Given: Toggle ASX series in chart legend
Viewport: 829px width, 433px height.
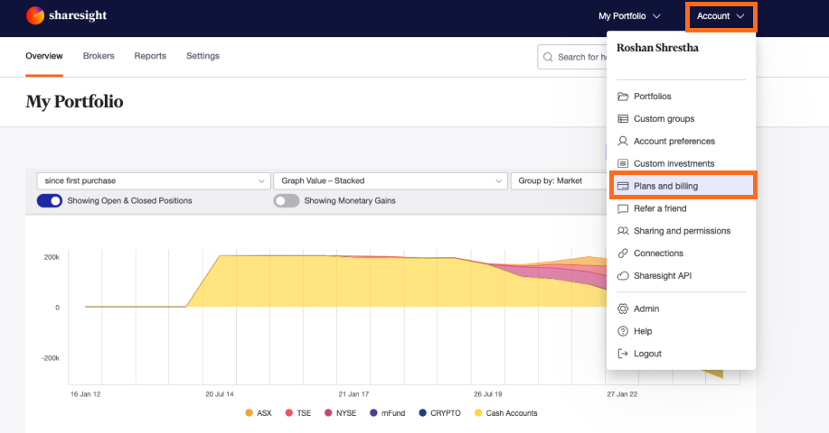Looking at the screenshot, I should (258, 413).
